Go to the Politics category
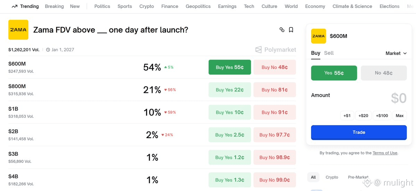 tap(102, 6)
